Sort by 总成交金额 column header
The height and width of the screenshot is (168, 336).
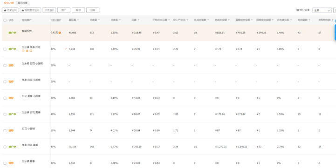(221, 20)
